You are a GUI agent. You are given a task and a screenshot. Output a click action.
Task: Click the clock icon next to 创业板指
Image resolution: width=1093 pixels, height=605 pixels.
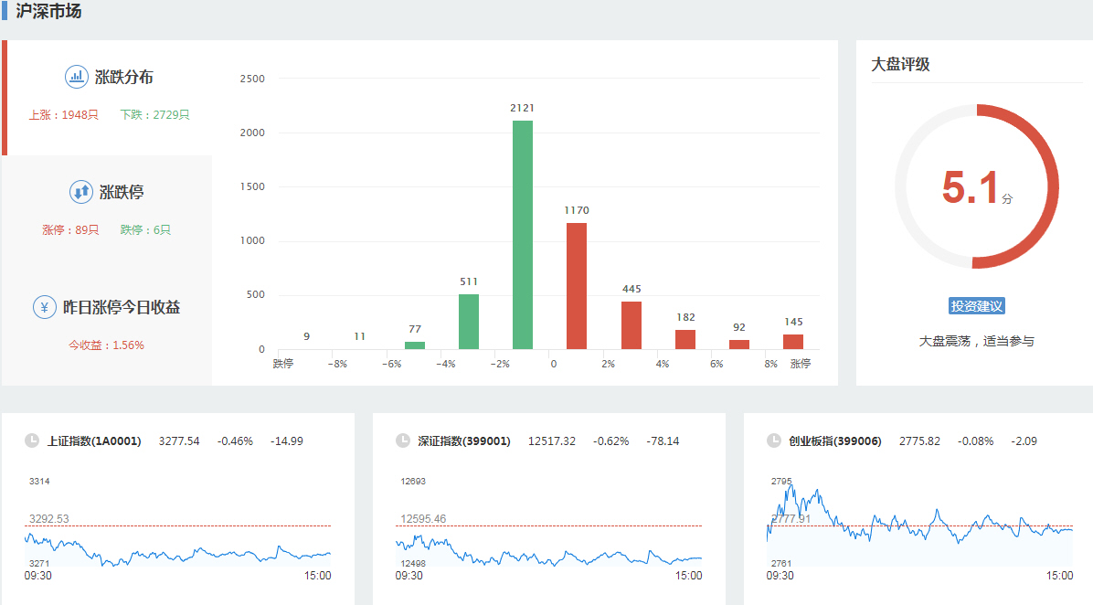coord(774,440)
